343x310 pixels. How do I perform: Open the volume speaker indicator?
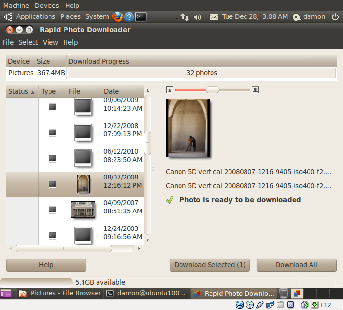pyautogui.click(x=197, y=17)
